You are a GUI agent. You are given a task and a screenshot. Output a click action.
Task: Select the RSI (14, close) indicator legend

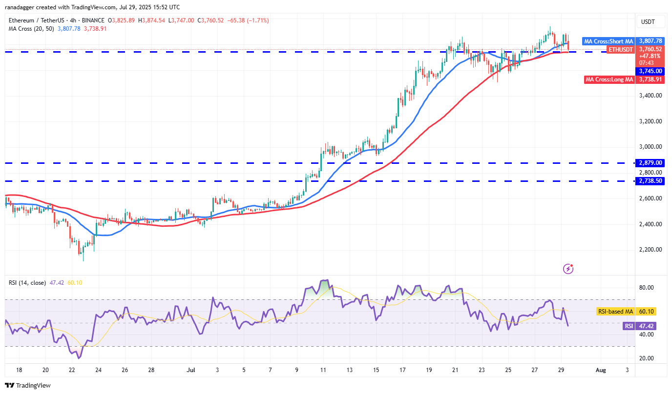coord(27,282)
